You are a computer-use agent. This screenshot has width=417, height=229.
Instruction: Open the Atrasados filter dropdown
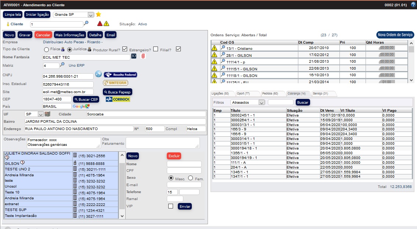261,103
